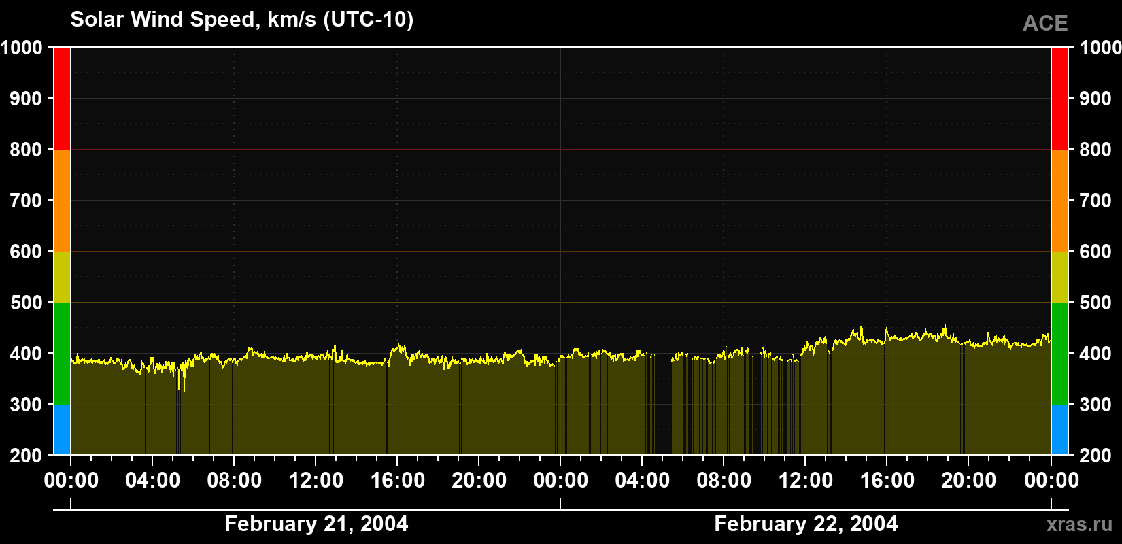
Task: Click orange segment of right color scale
Action: tap(1059, 201)
